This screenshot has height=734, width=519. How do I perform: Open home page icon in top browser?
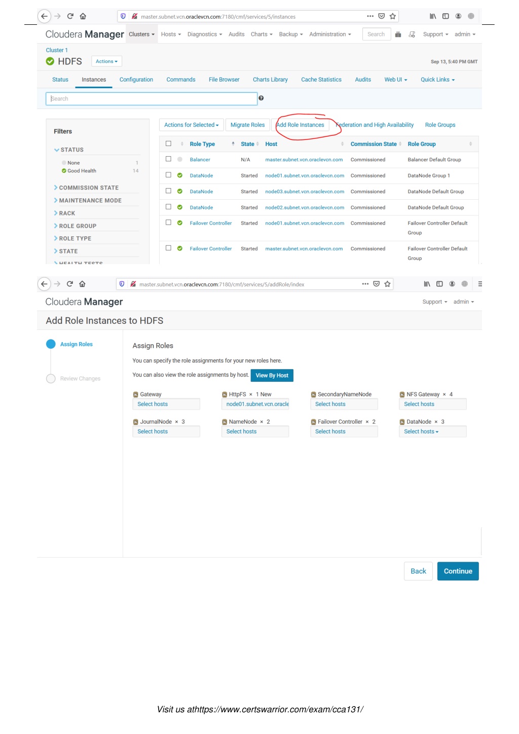click(83, 16)
